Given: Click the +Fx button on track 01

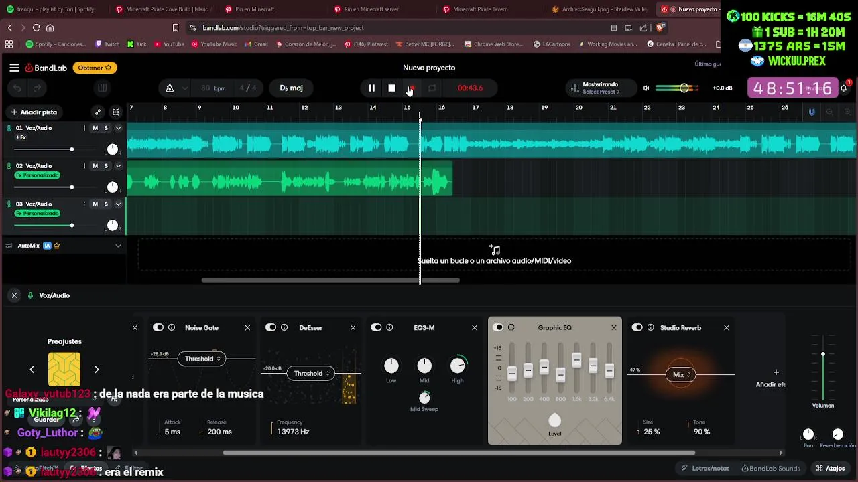Looking at the screenshot, I should pyautogui.click(x=21, y=137).
